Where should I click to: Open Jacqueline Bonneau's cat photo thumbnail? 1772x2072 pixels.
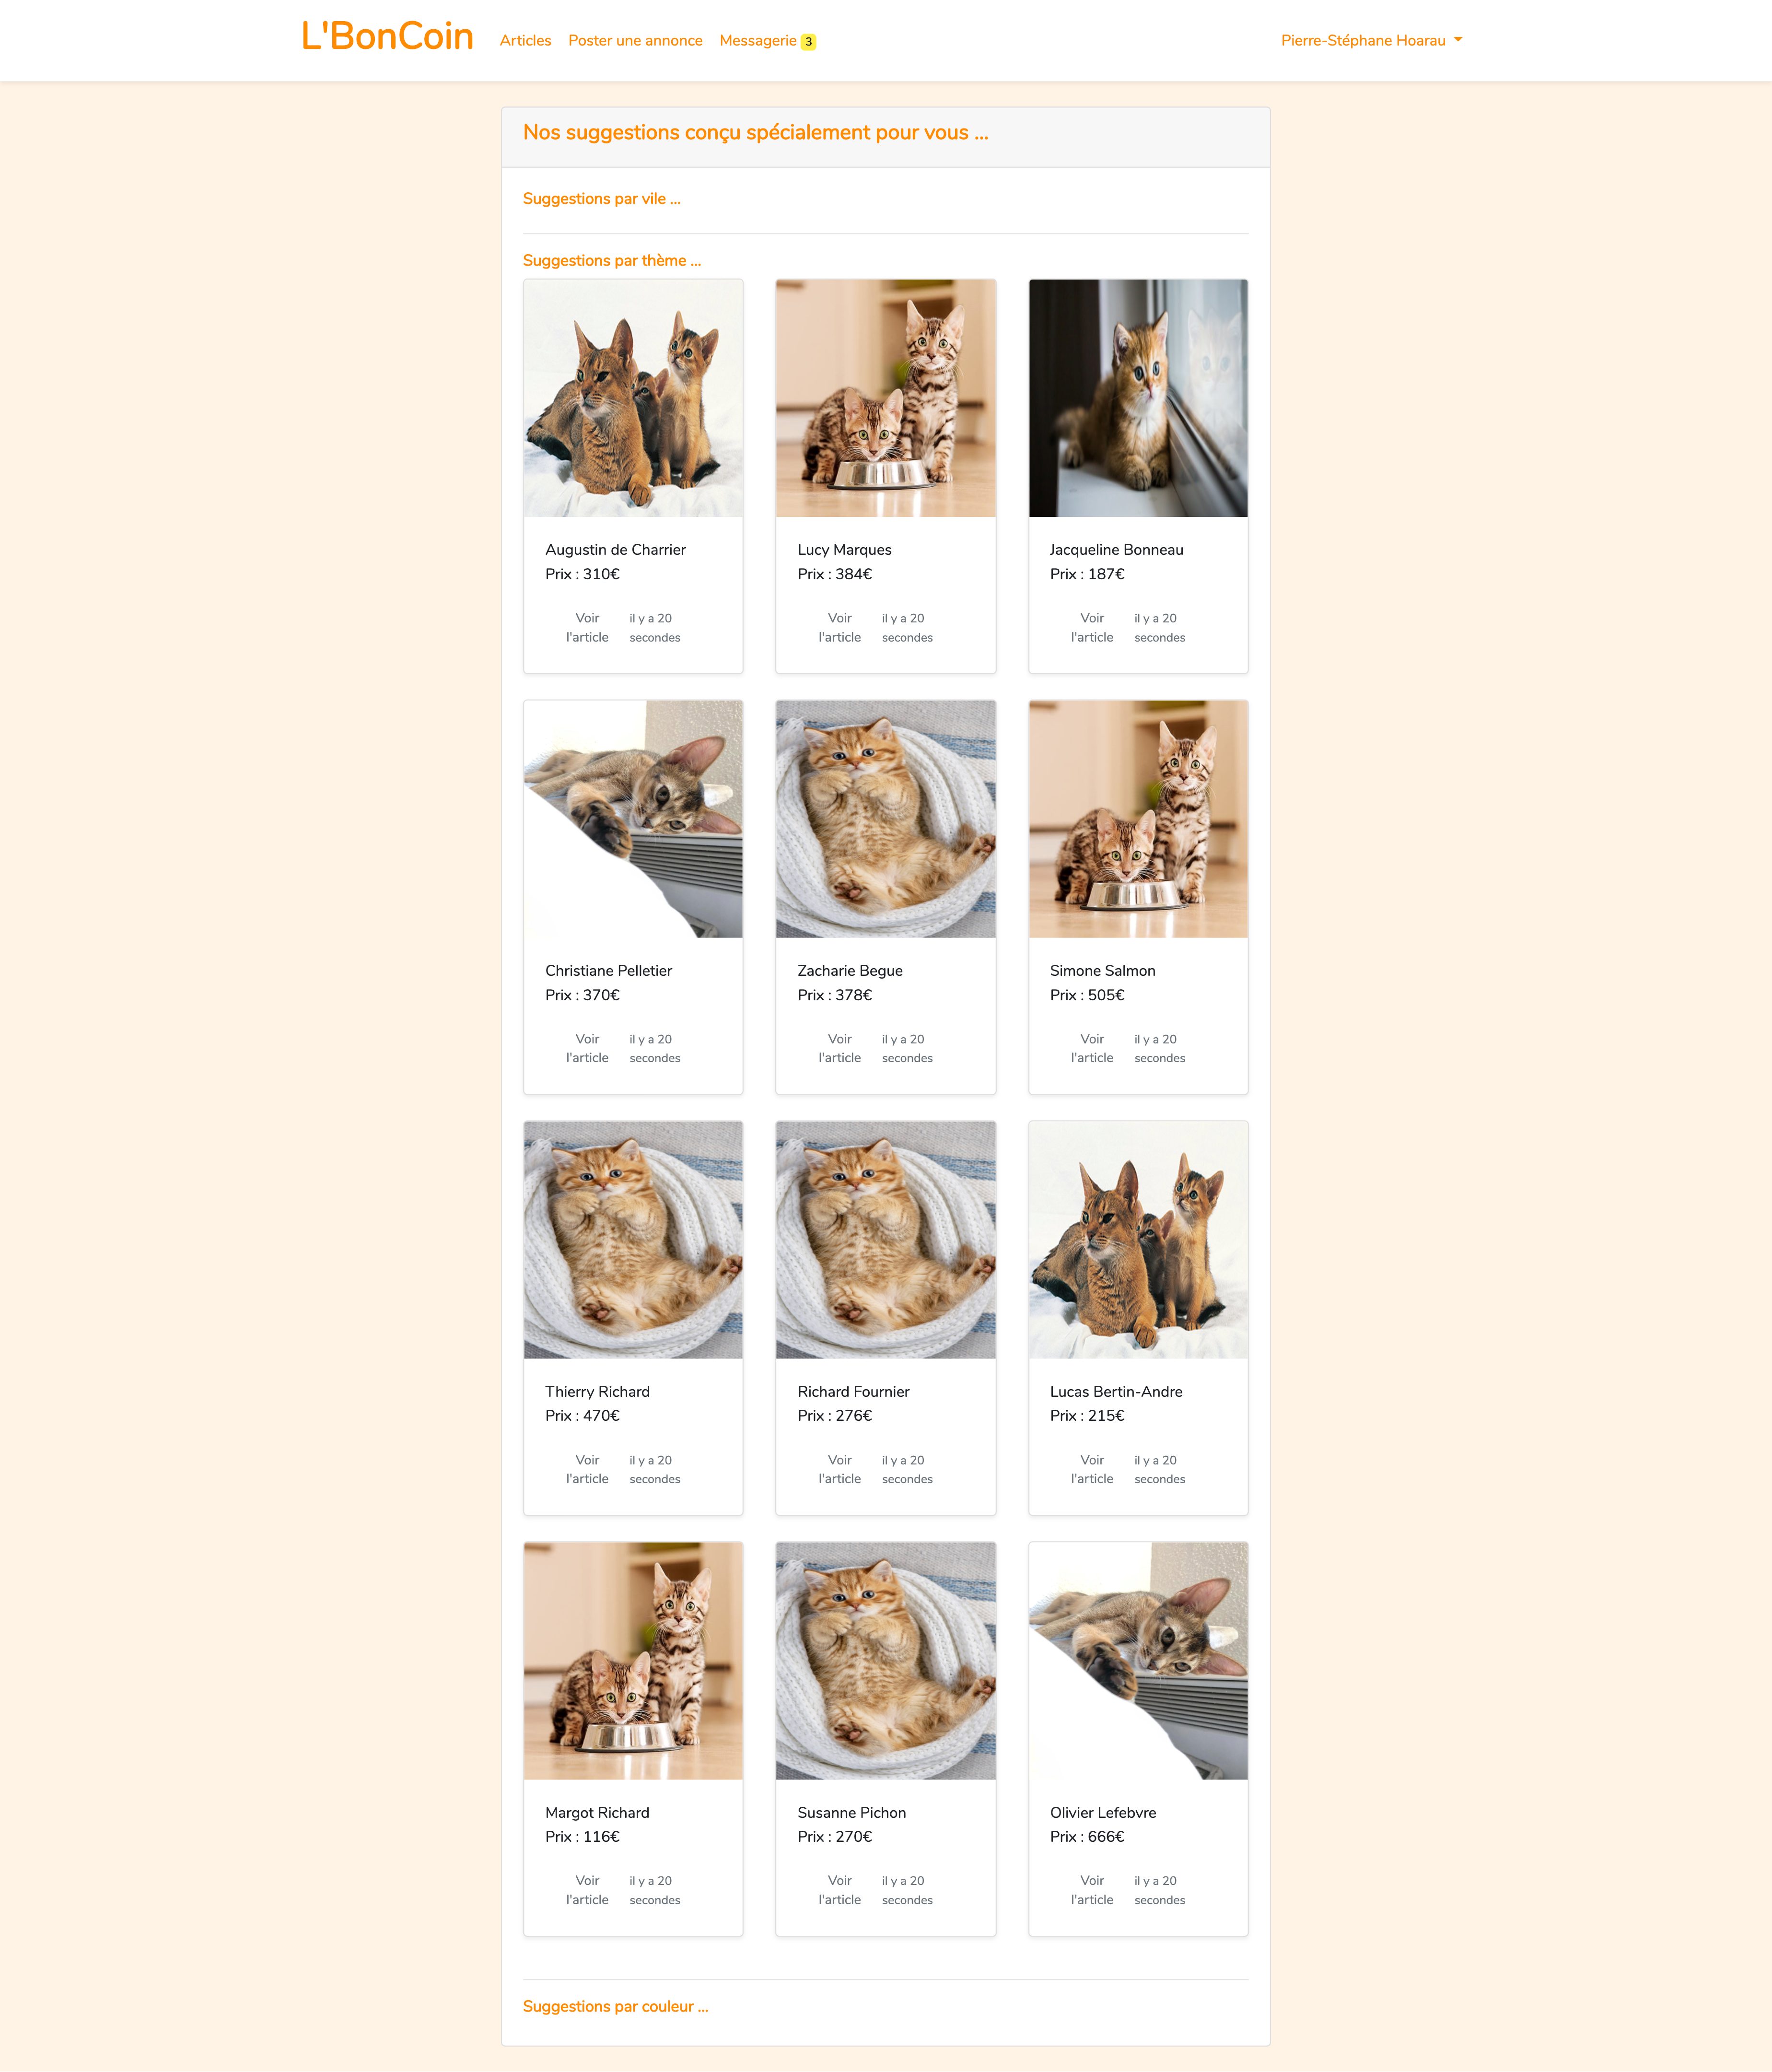click(1138, 398)
